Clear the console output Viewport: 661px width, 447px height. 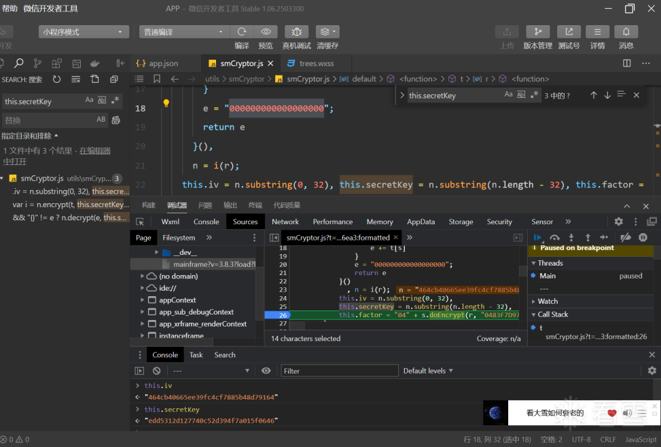(x=156, y=371)
